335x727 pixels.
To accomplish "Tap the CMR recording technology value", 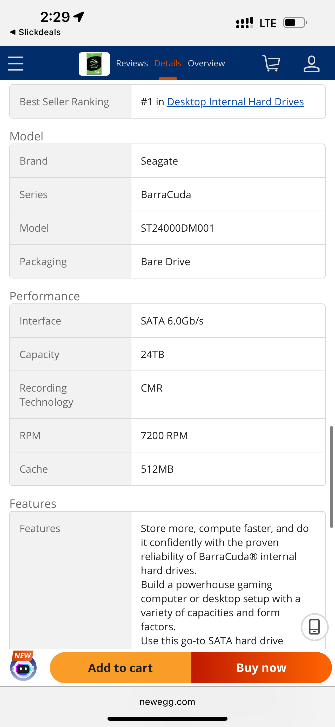I will [x=152, y=388].
